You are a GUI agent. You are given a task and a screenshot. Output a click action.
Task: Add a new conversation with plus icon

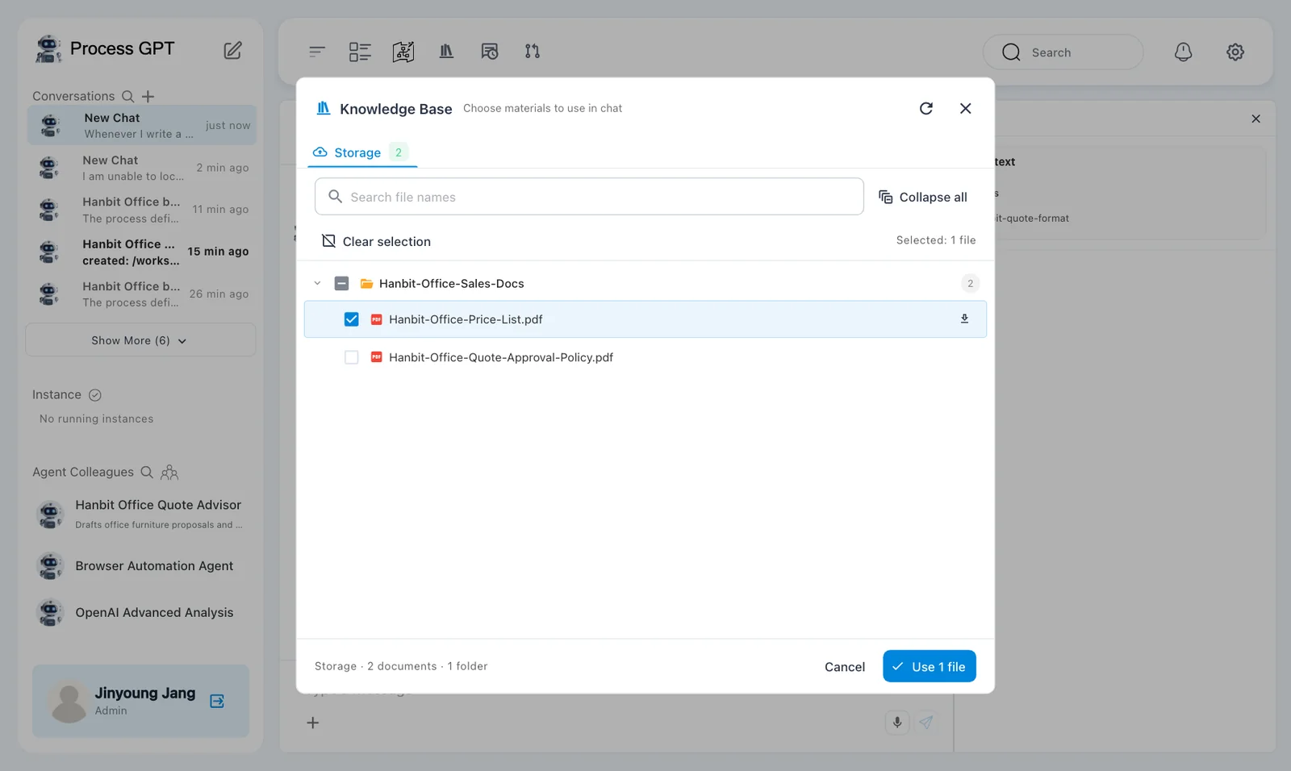pyautogui.click(x=148, y=96)
